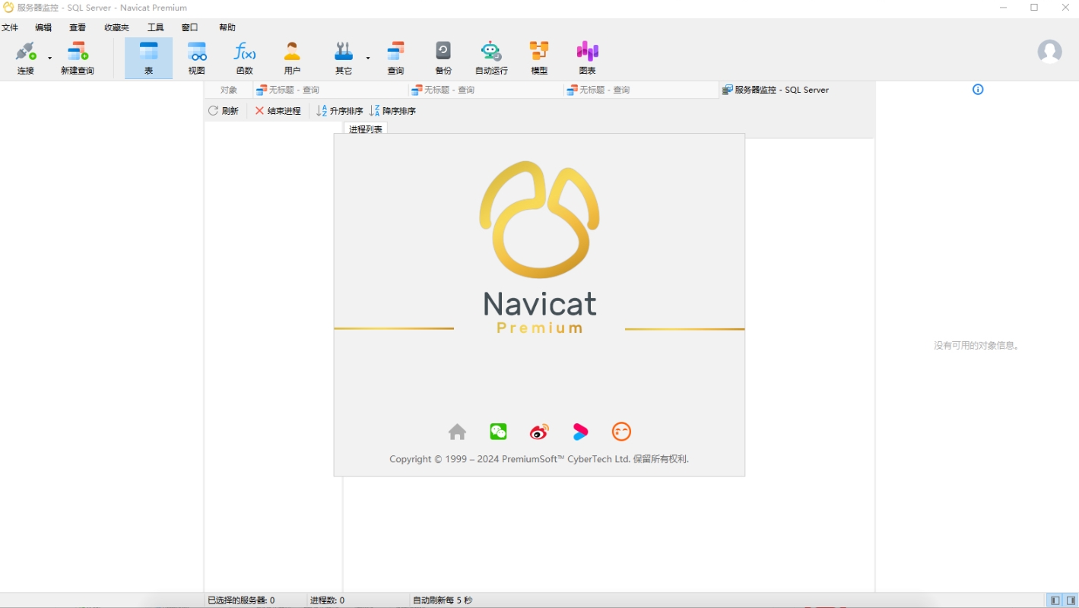Click the green WeChat icon

click(x=498, y=432)
